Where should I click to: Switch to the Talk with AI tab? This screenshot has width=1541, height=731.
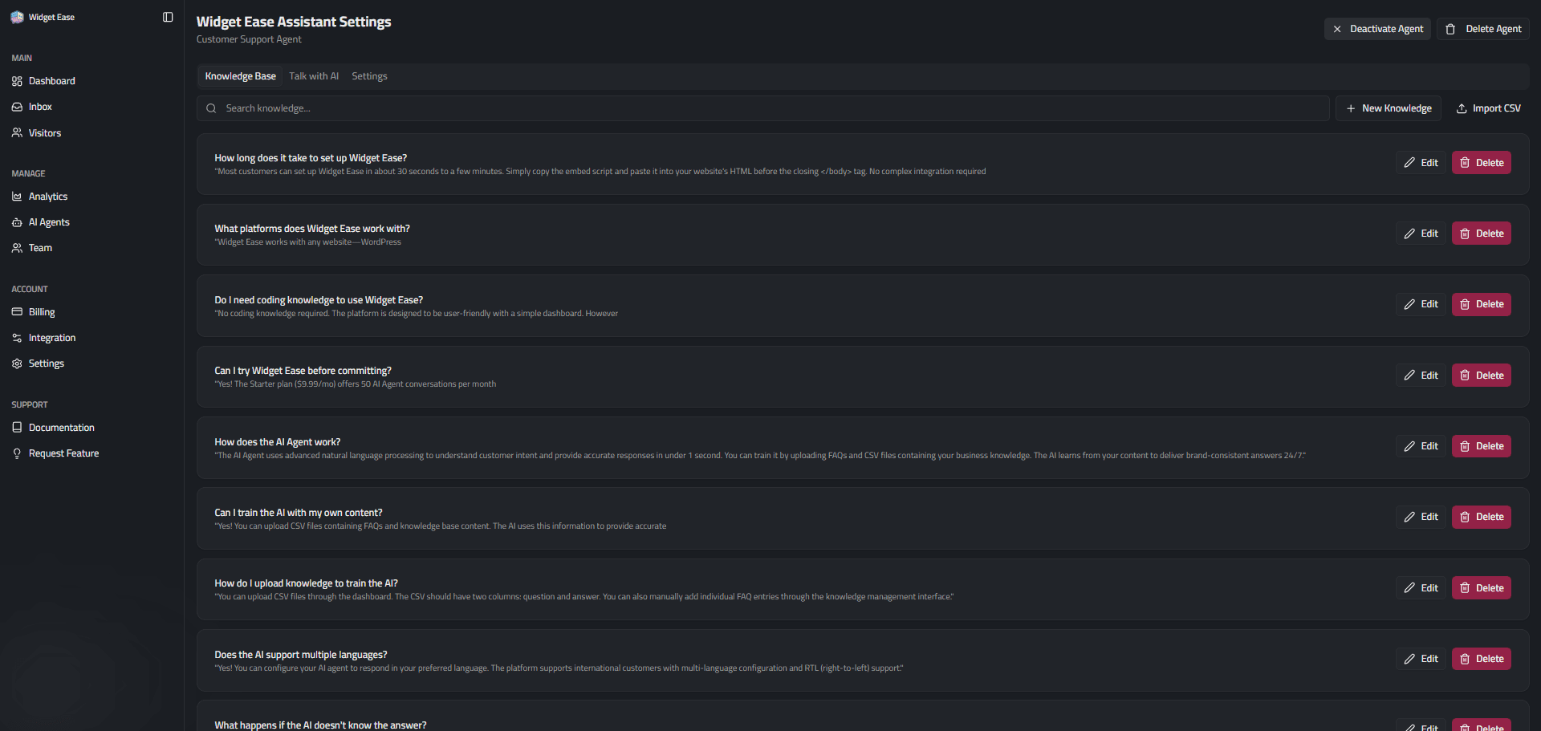pyautogui.click(x=314, y=75)
